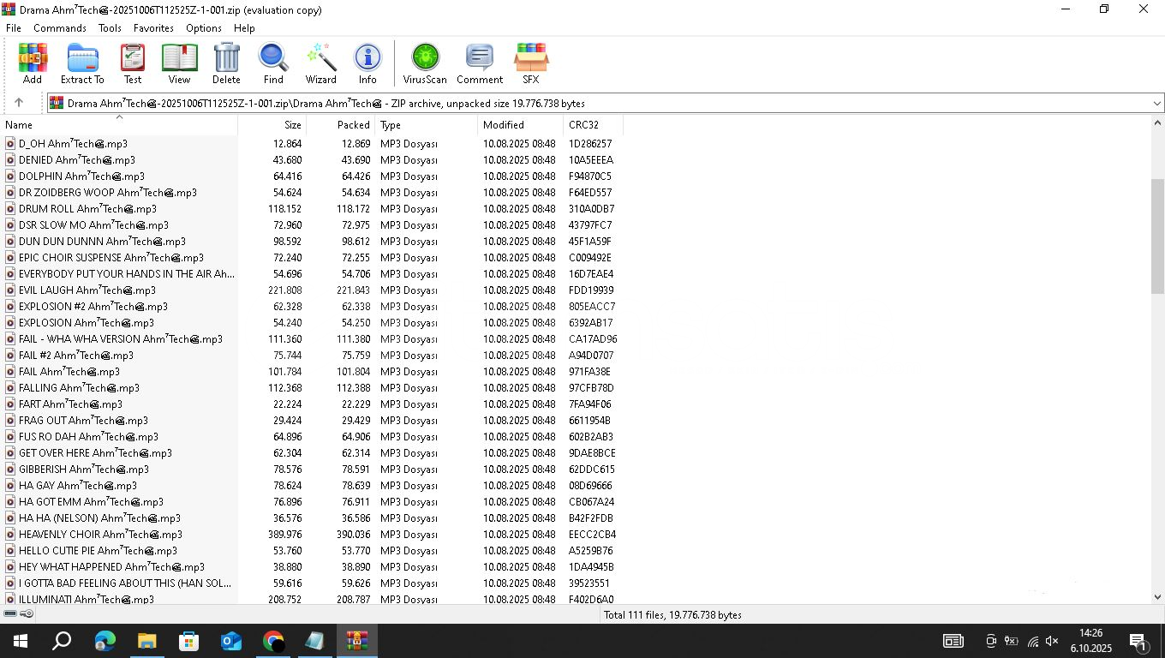Expand the archive path dropdown

[1156, 104]
